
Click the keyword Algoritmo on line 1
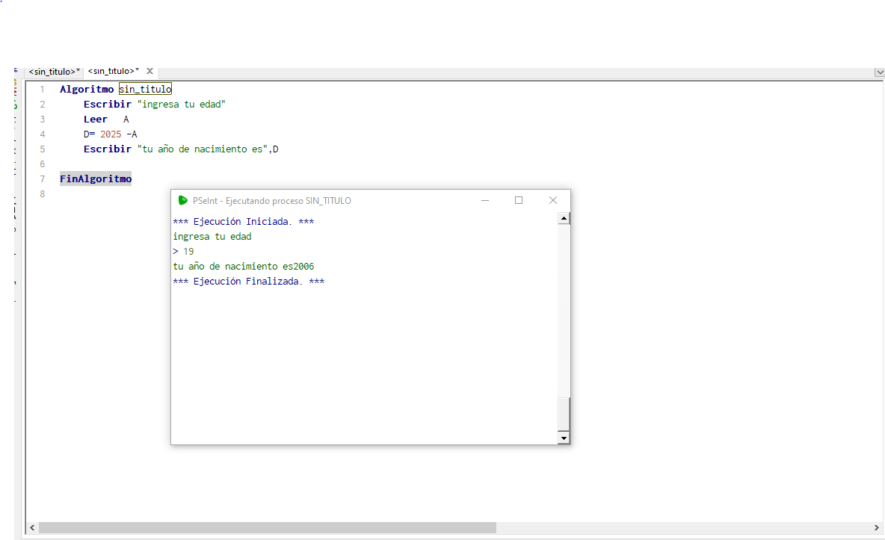(x=87, y=89)
